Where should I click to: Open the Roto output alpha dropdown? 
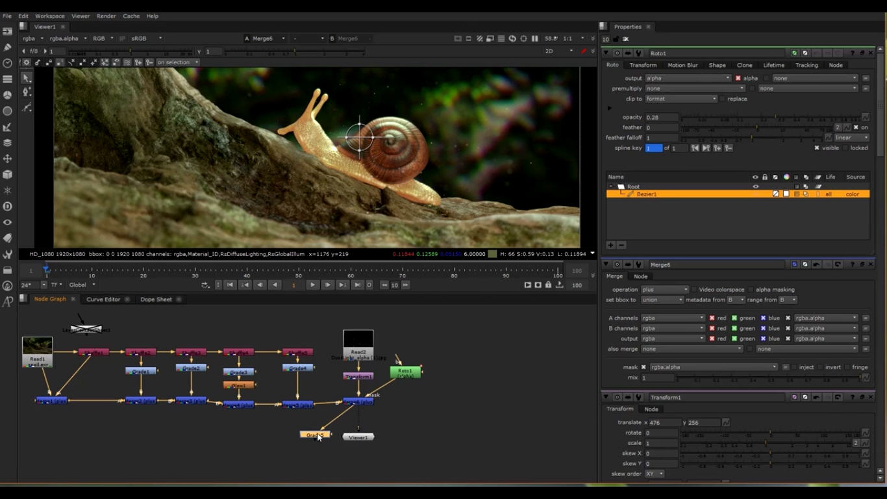pyautogui.click(x=688, y=78)
